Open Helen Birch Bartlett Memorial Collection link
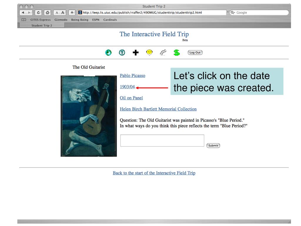This screenshot has width=301, height=226. coord(158,109)
